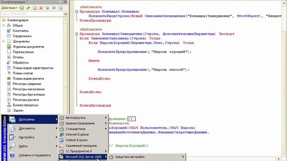Select Бизнес-процессы tree item

click(x=26, y=105)
